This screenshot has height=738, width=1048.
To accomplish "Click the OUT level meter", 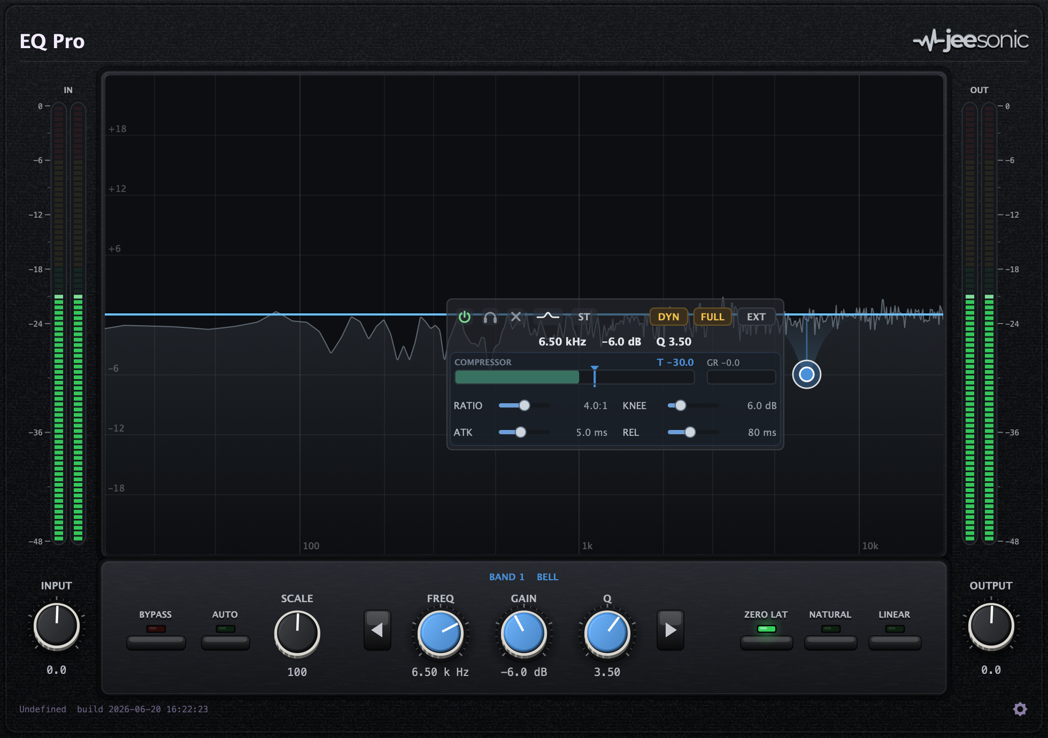I will click(x=980, y=324).
